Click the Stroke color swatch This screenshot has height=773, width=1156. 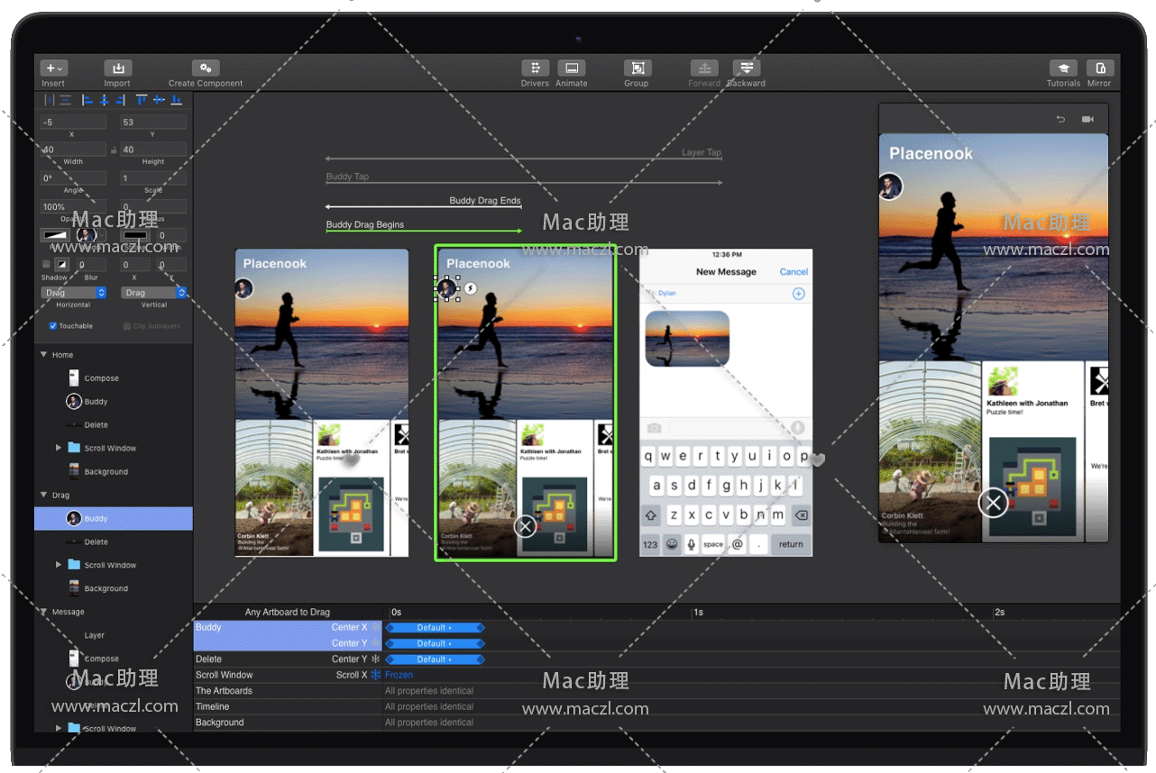coord(135,235)
